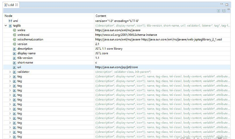
Task: Click the short-name element icon
Action: coord(15,63)
